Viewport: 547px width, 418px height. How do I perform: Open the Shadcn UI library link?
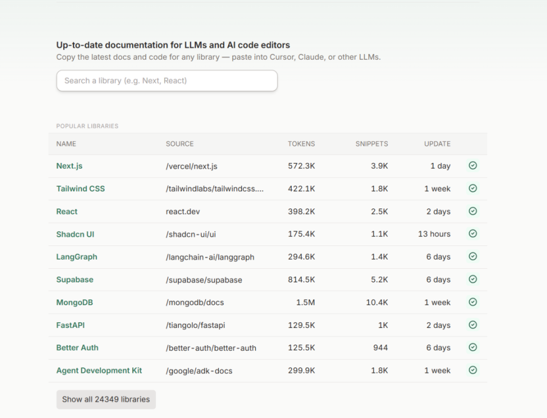75,234
